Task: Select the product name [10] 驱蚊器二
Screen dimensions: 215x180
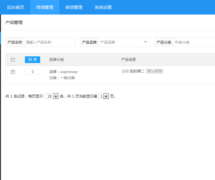Action: pyautogui.click(x=133, y=71)
